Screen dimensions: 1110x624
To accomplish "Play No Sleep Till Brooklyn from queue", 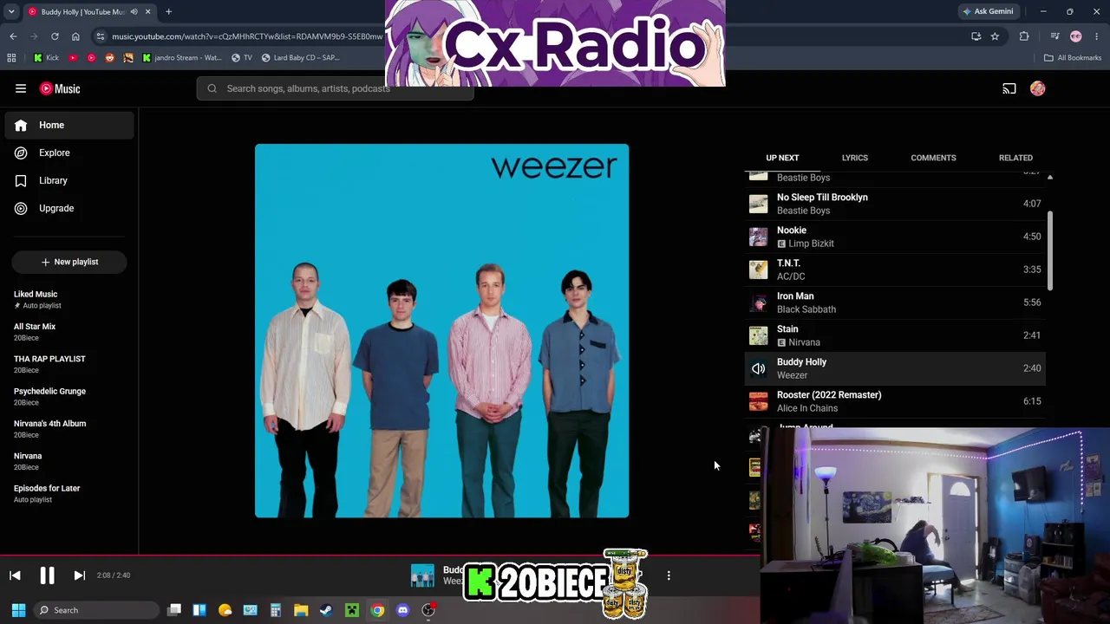I will 895,204.
